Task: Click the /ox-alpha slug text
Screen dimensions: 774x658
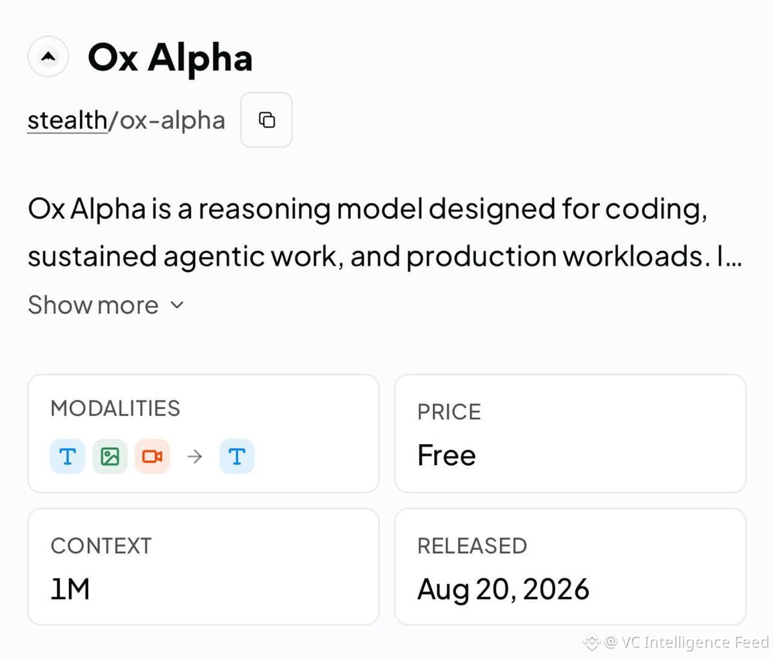Action: pos(166,121)
